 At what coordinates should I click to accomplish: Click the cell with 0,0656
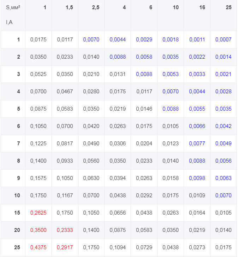click(118, 213)
